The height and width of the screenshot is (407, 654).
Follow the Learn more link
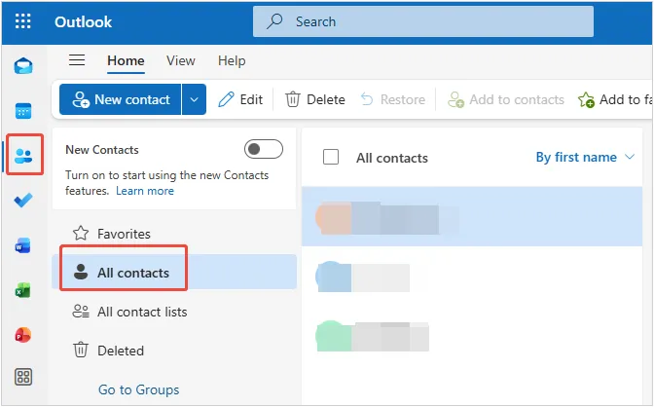[x=145, y=191]
